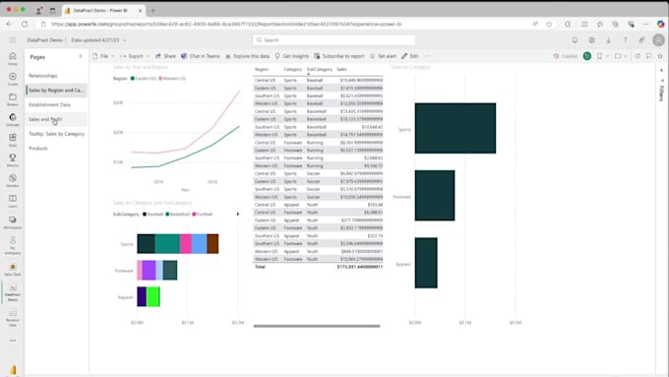The width and height of the screenshot is (669, 377).
Task: Click Subscribe to report
Action: pos(339,56)
